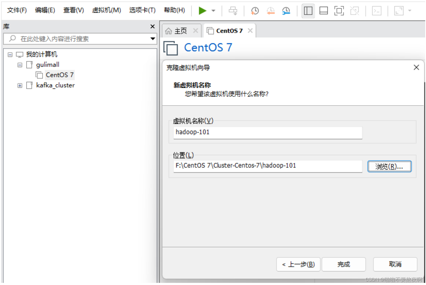Open the 编辑(E) menu
The image size is (426, 285).
45,10
